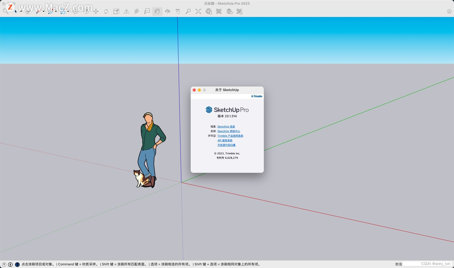The height and width of the screenshot is (268, 454).
Task: Select the Select arrow tool
Action: coord(16,11)
